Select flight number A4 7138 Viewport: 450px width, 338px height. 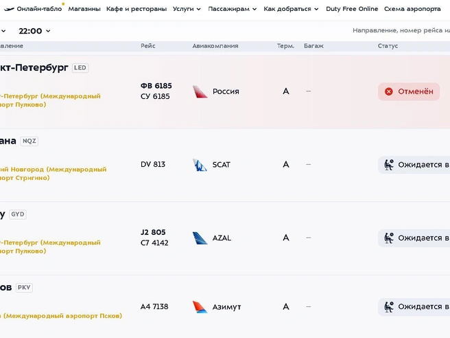pyautogui.click(x=154, y=306)
